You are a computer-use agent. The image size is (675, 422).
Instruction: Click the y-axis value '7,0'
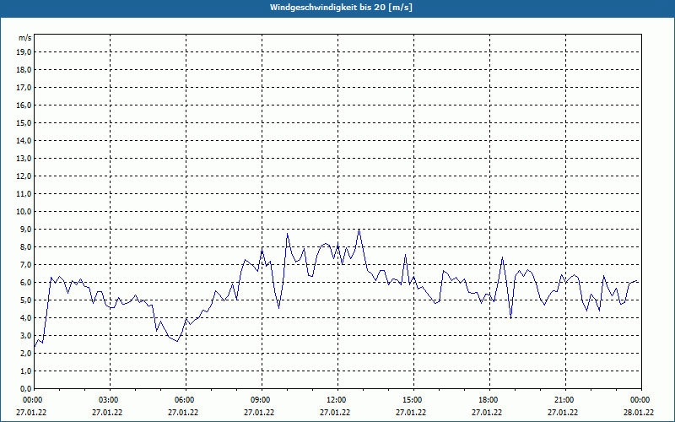[x=26, y=264]
